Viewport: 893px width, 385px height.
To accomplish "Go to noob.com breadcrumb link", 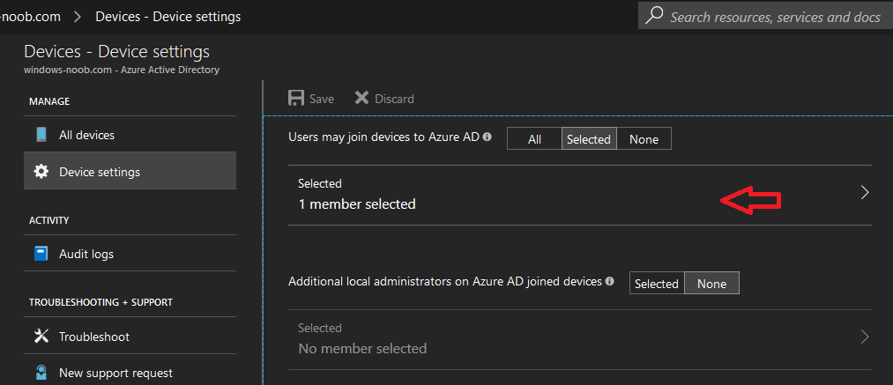I will point(30,17).
